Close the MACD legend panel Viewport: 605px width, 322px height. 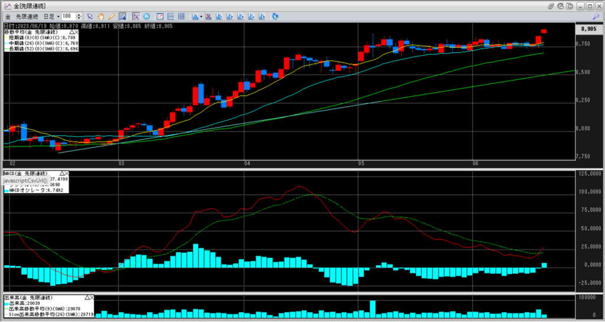point(66,174)
